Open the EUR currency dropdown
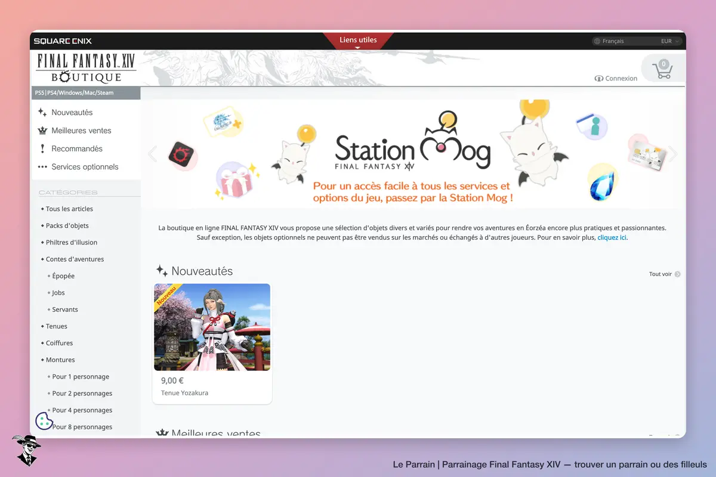Screen dimensions: 716x477 pos(671,41)
